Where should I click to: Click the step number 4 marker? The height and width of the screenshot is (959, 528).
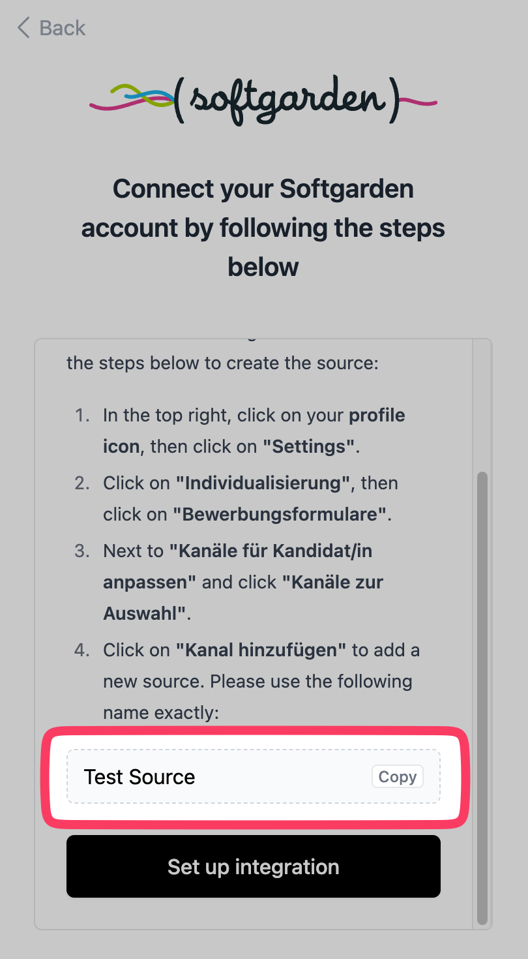[83, 650]
